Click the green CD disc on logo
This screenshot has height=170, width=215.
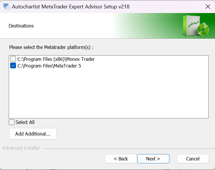tap(203, 29)
